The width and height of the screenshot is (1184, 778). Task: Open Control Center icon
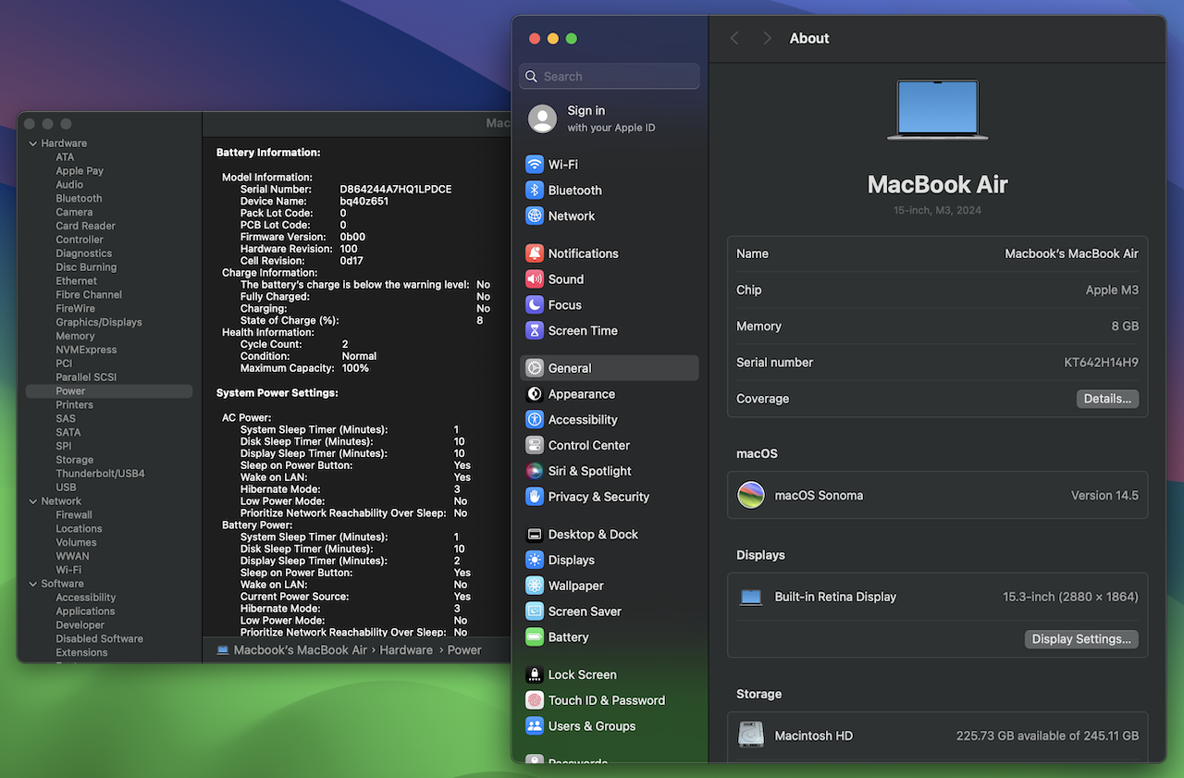535,446
